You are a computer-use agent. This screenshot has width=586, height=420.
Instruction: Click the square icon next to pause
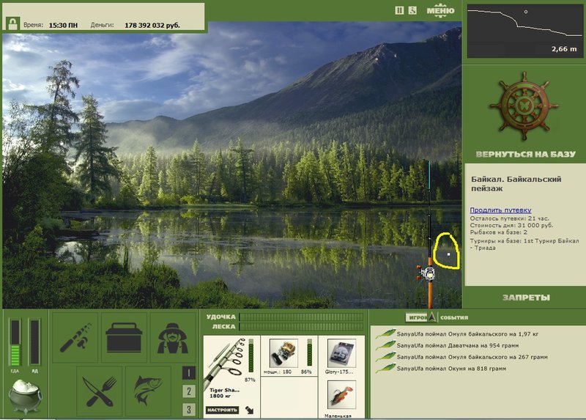pyautogui.click(x=412, y=10)
